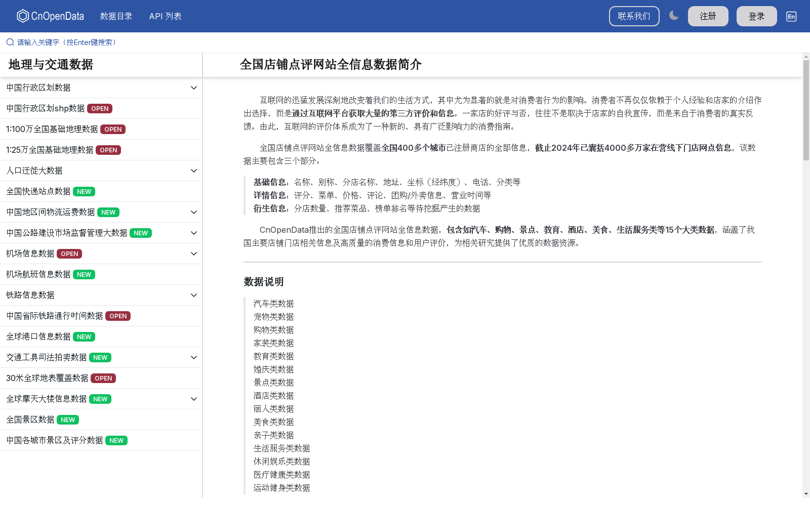The image size is (810, 506).
Task: Click NEW badge on 机场航班信息数据
Action: pyautogui.click(x=84, y=275)
